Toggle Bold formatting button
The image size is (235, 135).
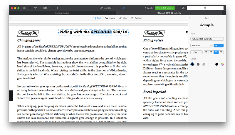(x=216, y=46)
